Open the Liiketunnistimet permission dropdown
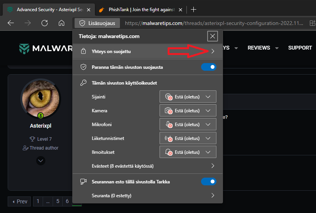Image resolution: width=316 pixels, height=213 pixels. point(188,138)
